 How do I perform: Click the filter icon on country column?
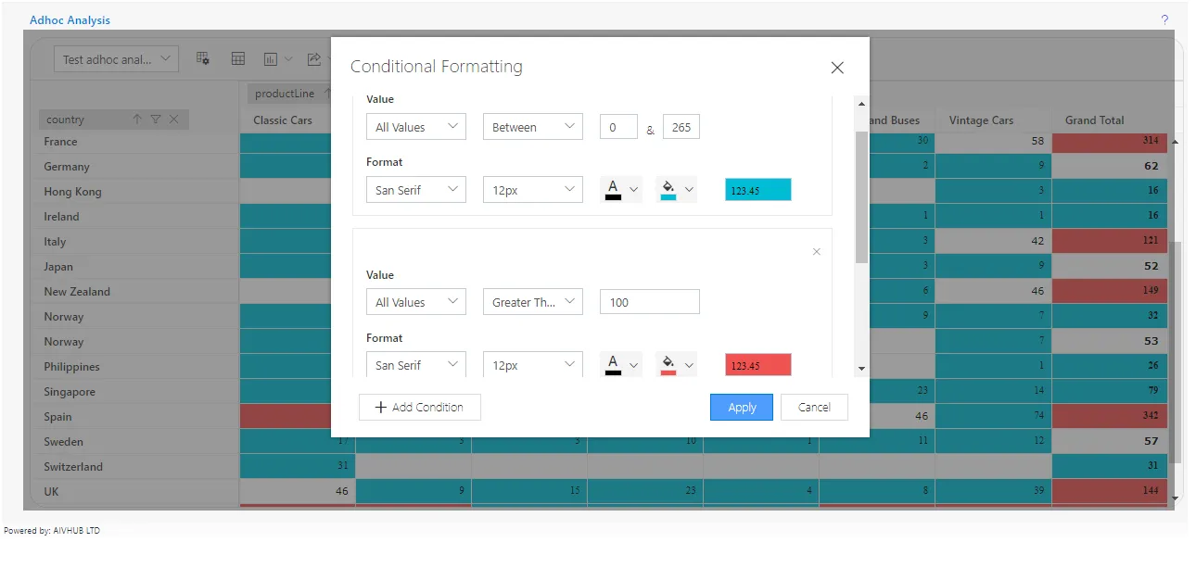point(156,119)
